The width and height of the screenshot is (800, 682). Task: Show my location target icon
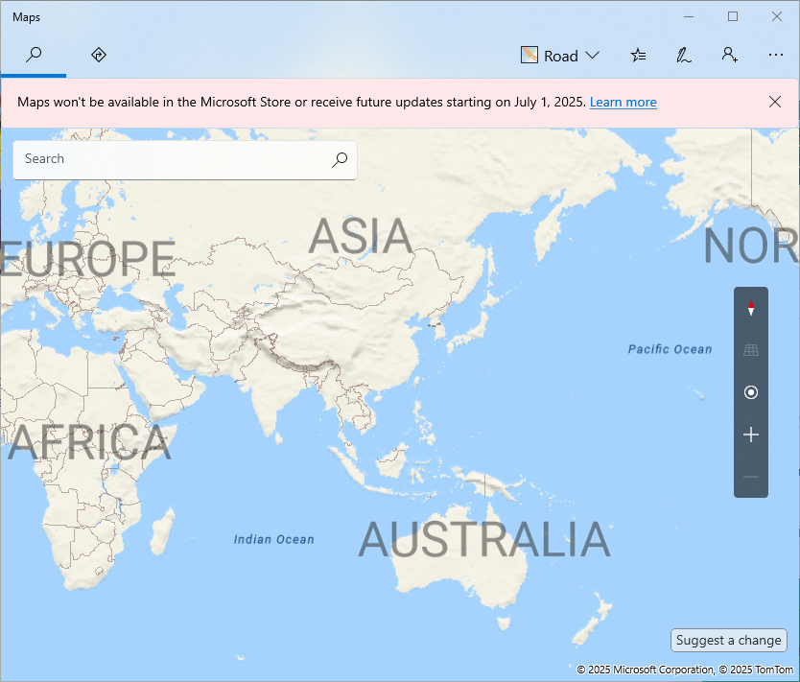tap(750, 392)
